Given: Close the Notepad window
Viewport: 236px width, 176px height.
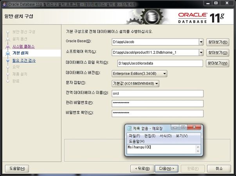Looking at the screenshot, I should 194,127.
